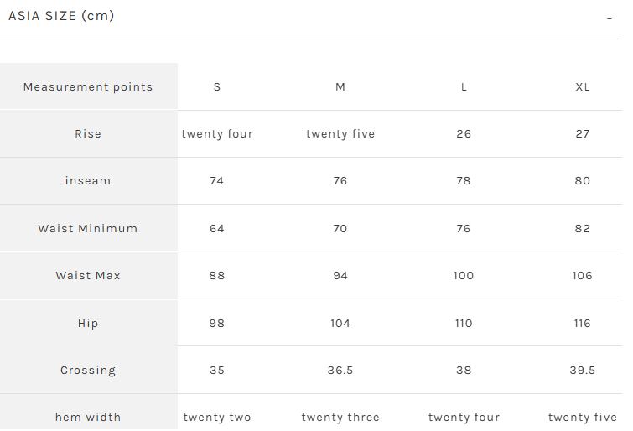
Task: Click the XL size column header
Action: [583, 87]
